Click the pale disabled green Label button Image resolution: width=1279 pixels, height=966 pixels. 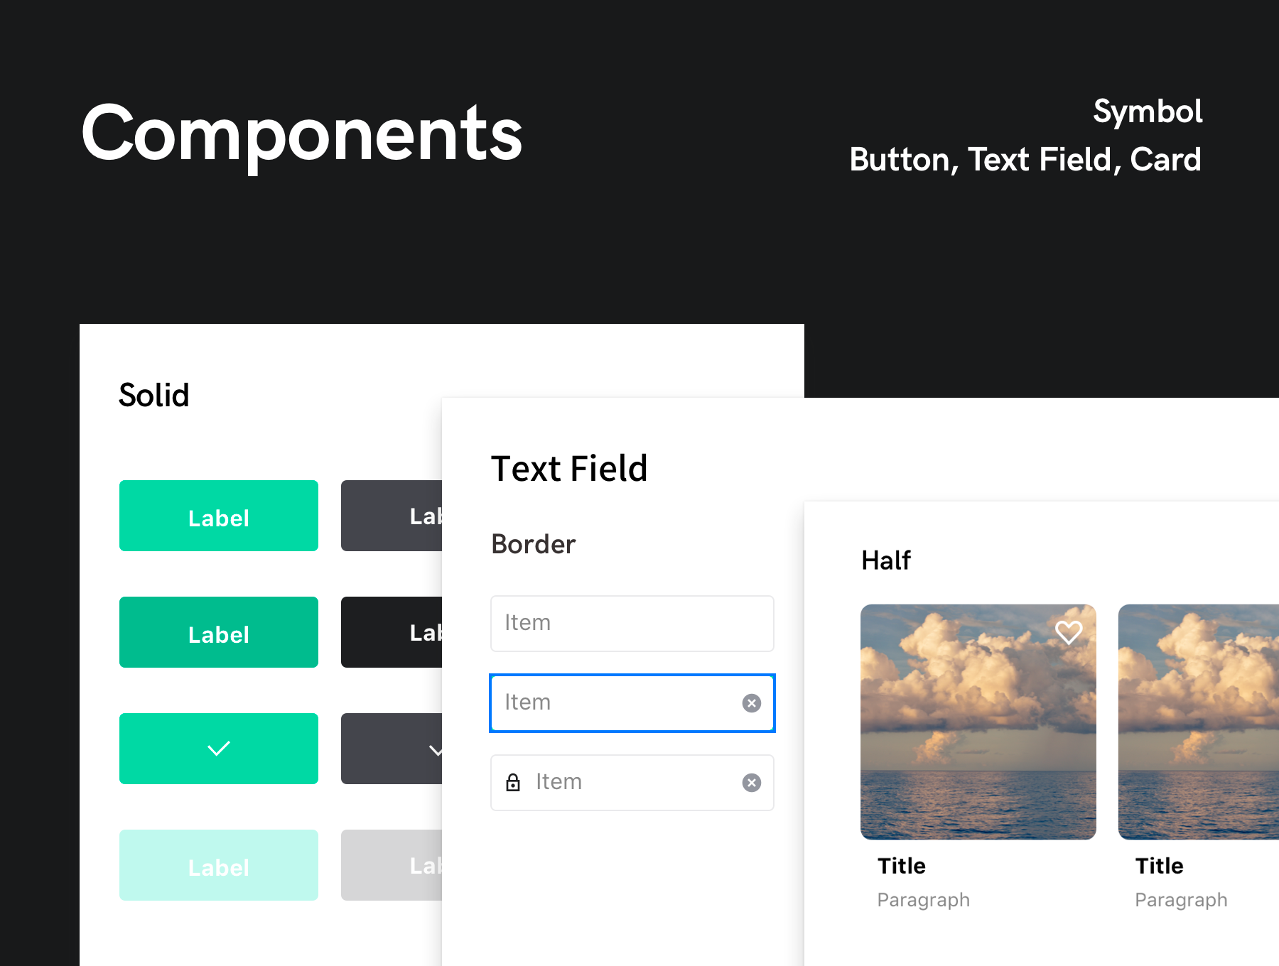pos(219,865)
